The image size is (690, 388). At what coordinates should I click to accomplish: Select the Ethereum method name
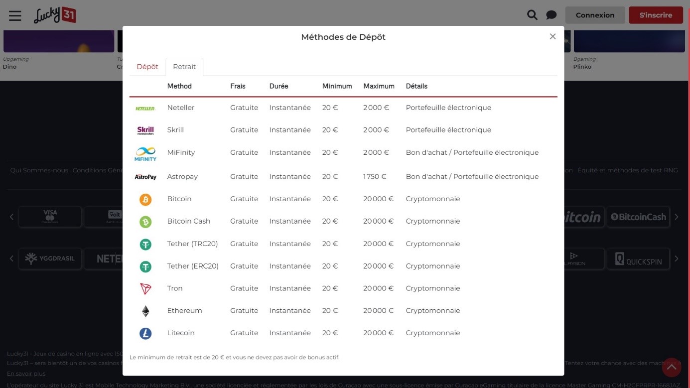pyautogui.click(x=184, y=311)
